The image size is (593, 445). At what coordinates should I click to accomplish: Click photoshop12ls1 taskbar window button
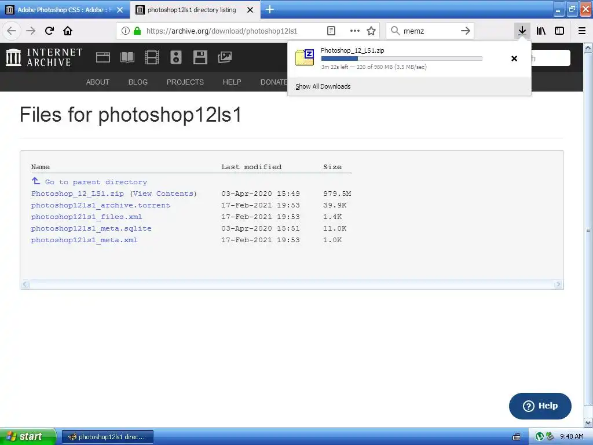[107, 437]
